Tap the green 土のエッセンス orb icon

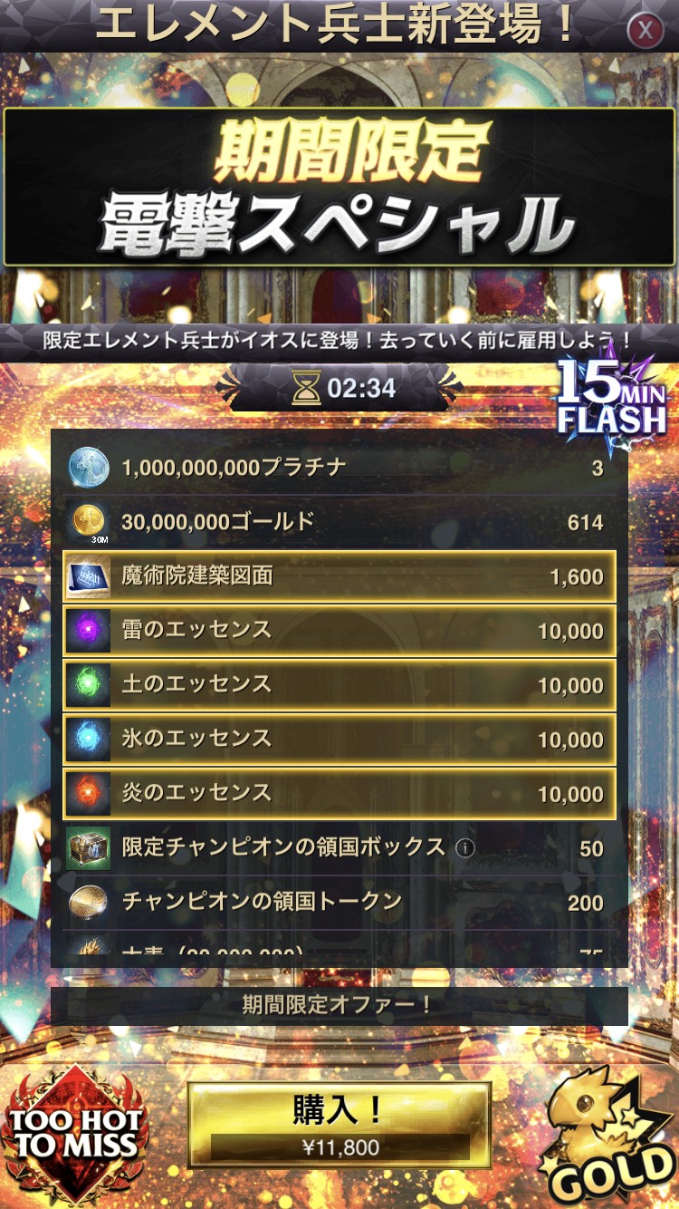click(x=89, y=685)
